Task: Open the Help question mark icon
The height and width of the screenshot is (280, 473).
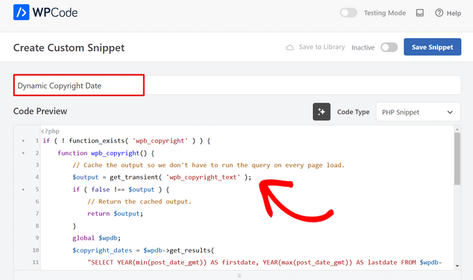Action: click(x=439, y=13)
